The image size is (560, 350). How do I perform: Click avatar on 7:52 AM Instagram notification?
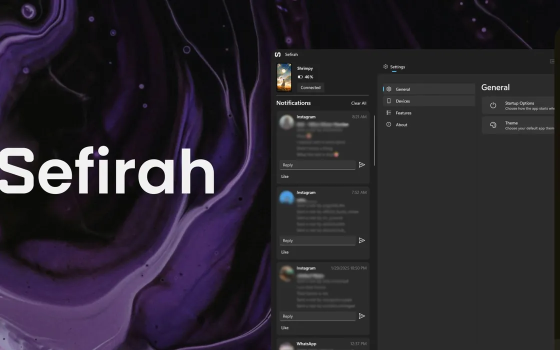tap(286, 197)
